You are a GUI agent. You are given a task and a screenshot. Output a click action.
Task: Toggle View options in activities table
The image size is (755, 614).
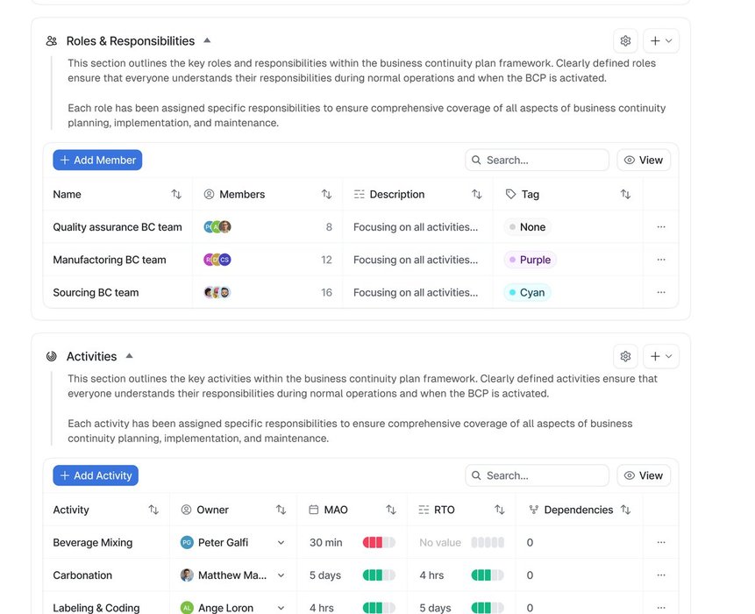pos(644,475)
